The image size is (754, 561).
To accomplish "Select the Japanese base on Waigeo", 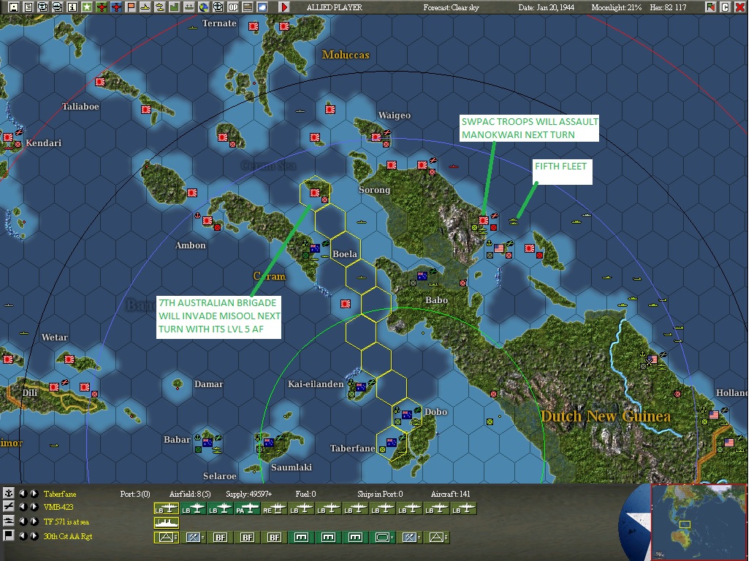I will 376,137.
